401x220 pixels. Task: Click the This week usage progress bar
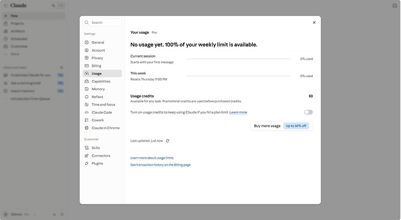click(238, 76)
